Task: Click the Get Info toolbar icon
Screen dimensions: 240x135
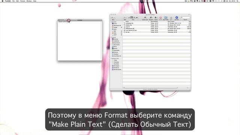Action: [x=177, y=18]
